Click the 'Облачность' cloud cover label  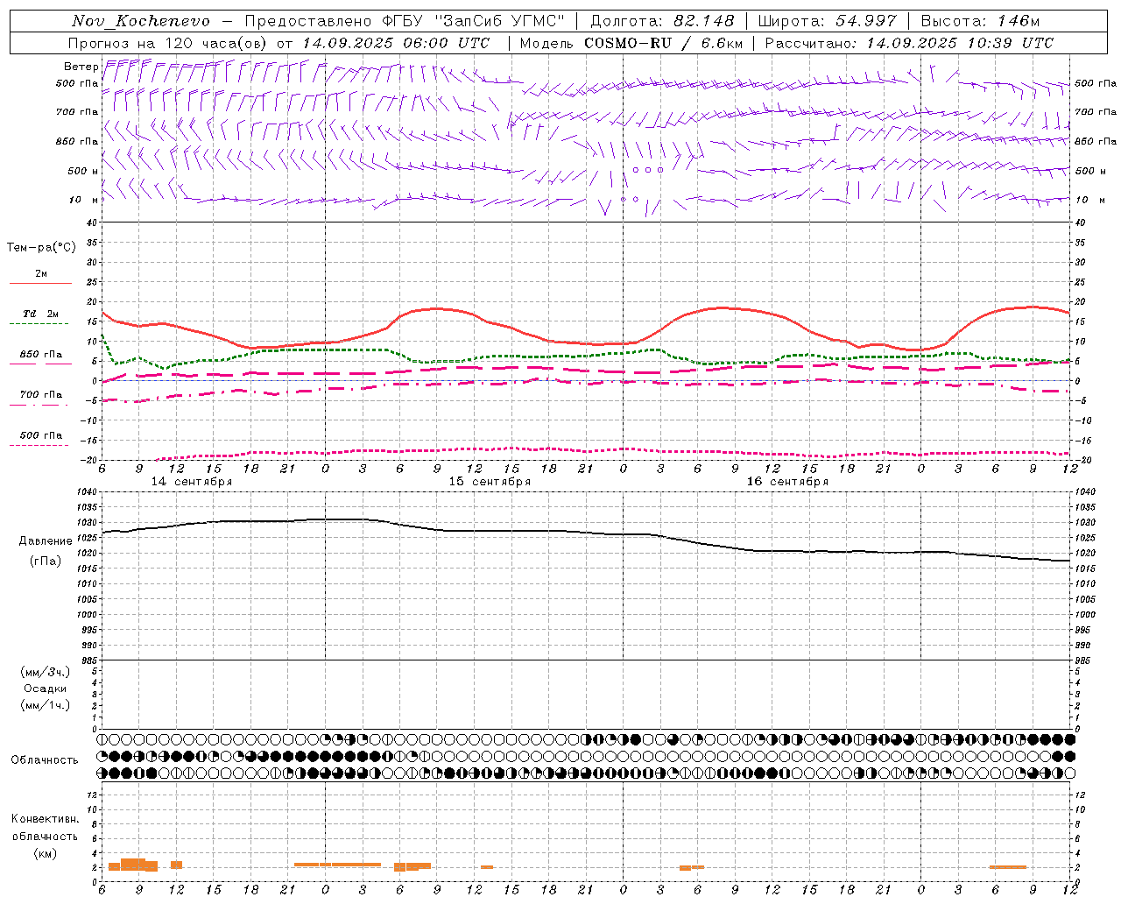pos(45,760)
